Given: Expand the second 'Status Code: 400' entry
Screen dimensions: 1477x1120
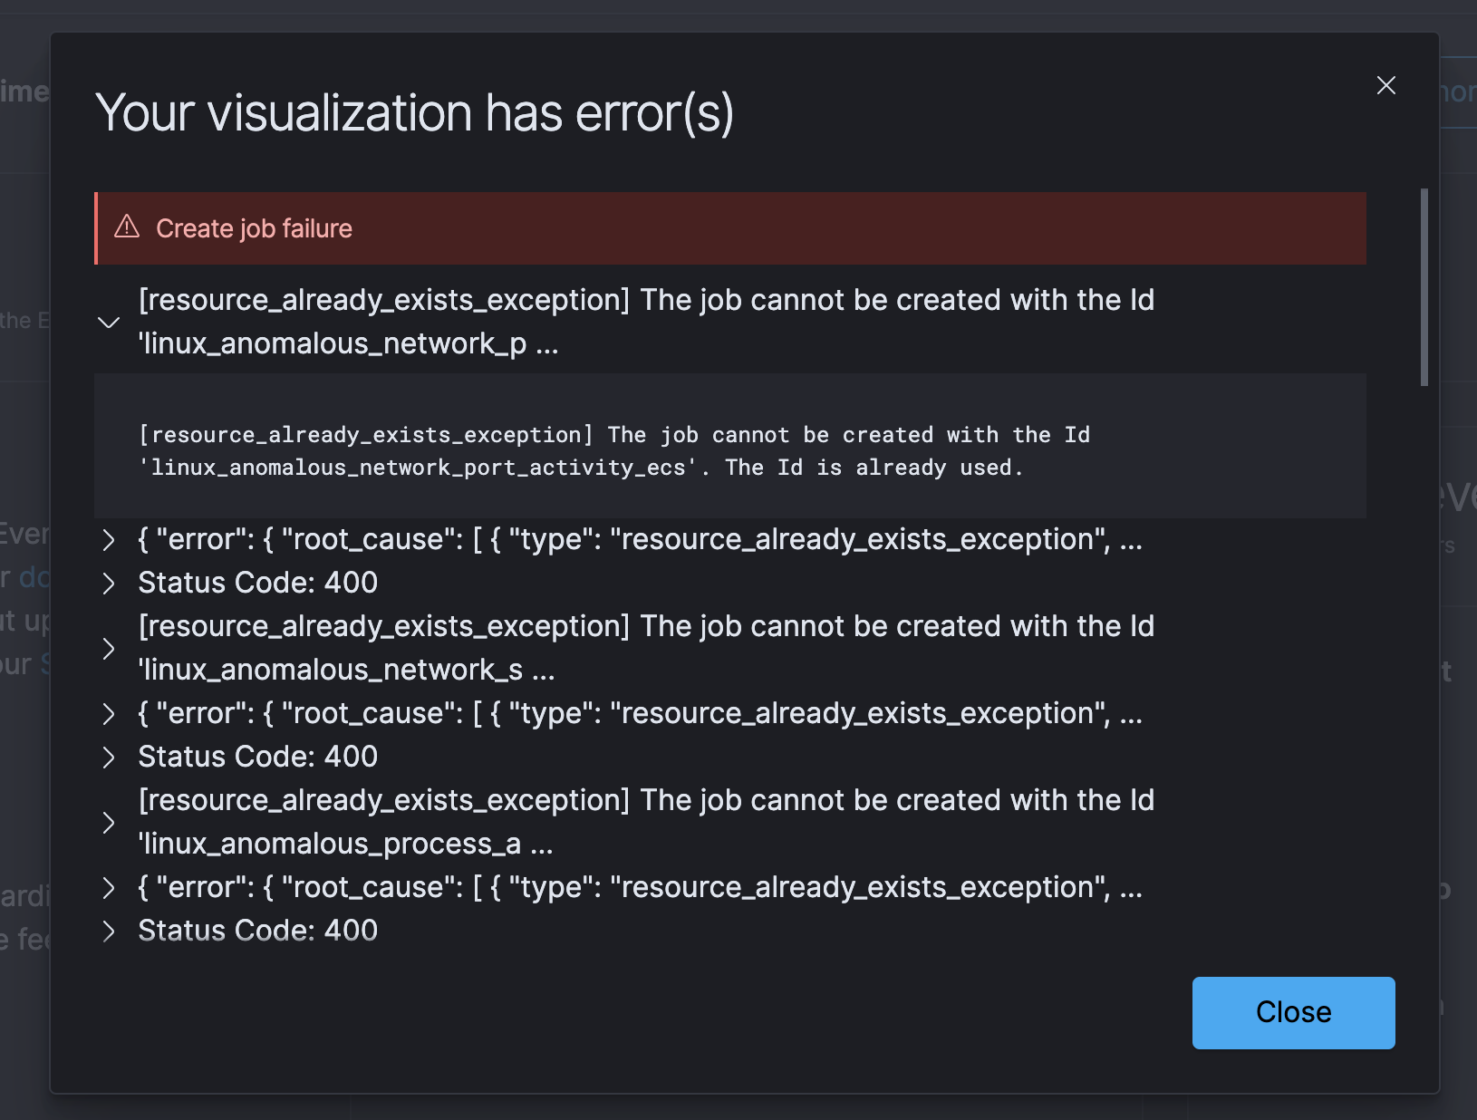Looking at the screenshot, I should pos(109,758).
